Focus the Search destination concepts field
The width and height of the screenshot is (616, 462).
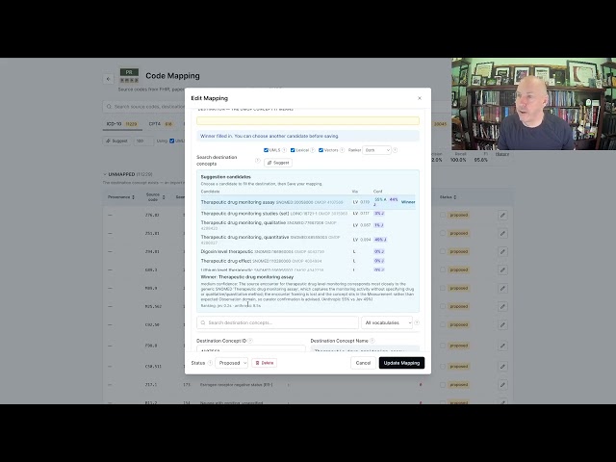point(277,322)
